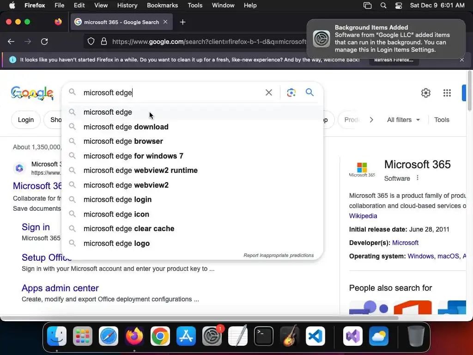Screen dimensions: 473x355
Task: Open the three-dot menu beside Software
Action: [x=418, y=178]
